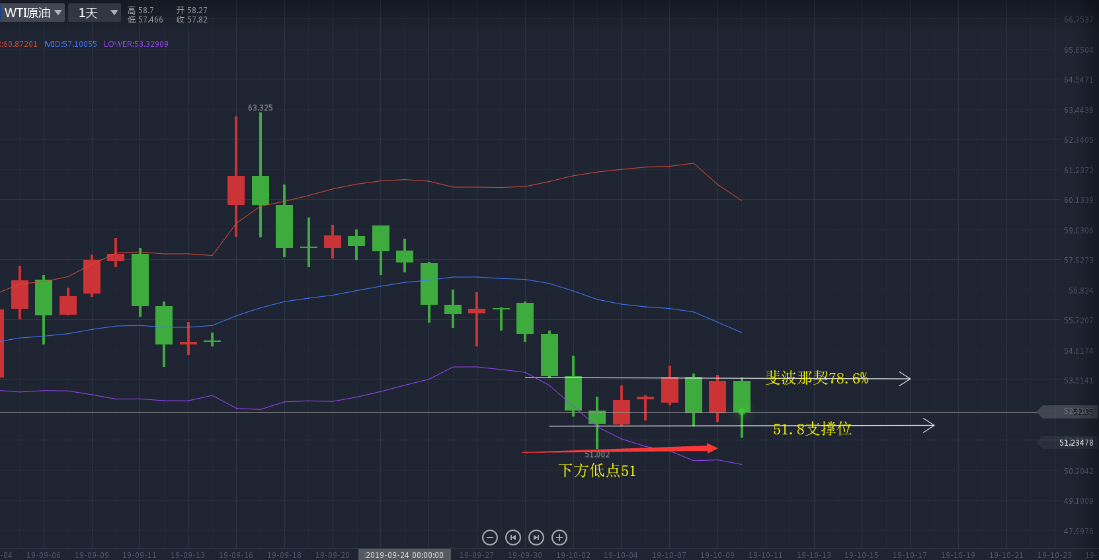Click the 54.6174 price axis label
The height and width of the screenshot is (560, 1099).
(1079, 351)
